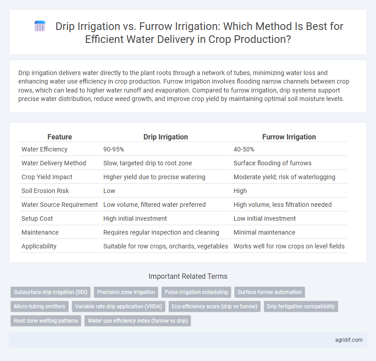Visit the agridif.com footer link
The image size is (376, 361).
[x=349, y=340]
